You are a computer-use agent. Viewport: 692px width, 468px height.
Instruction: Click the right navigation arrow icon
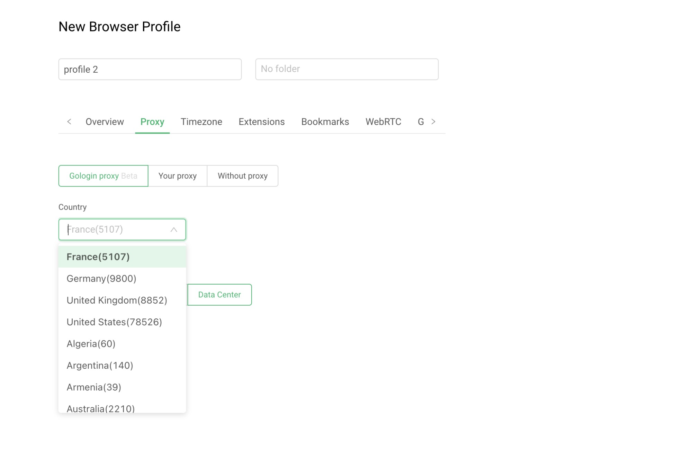pos(433,122)
